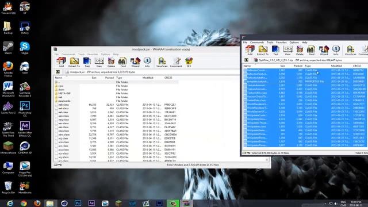Open Recycle Bin on desktop
Viewport: 368px width, 207px height.
tap(8, 187)
